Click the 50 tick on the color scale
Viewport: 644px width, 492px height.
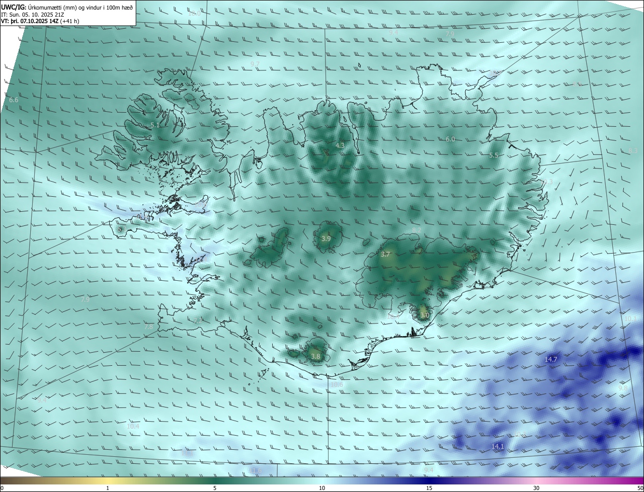pyautogui.click(x=640, y=488)
